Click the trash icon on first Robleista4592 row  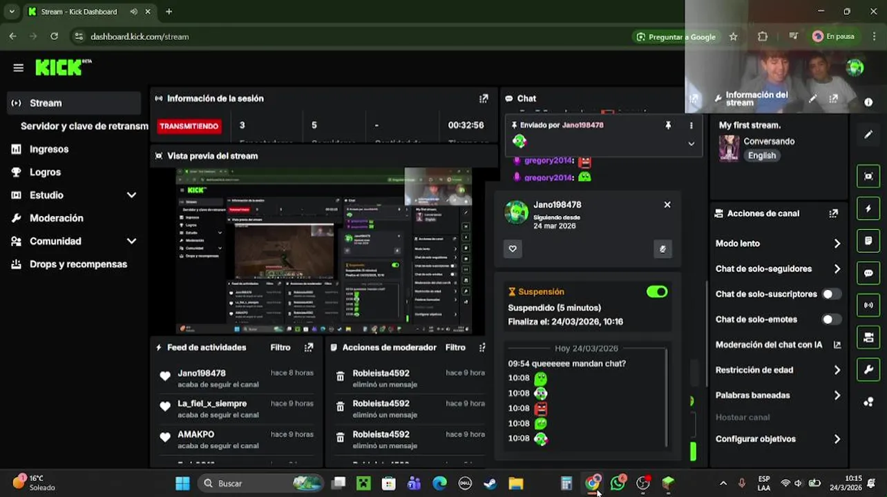(340, 376)
